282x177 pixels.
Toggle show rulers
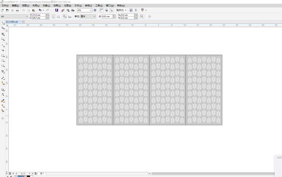(x=102, y=10)
